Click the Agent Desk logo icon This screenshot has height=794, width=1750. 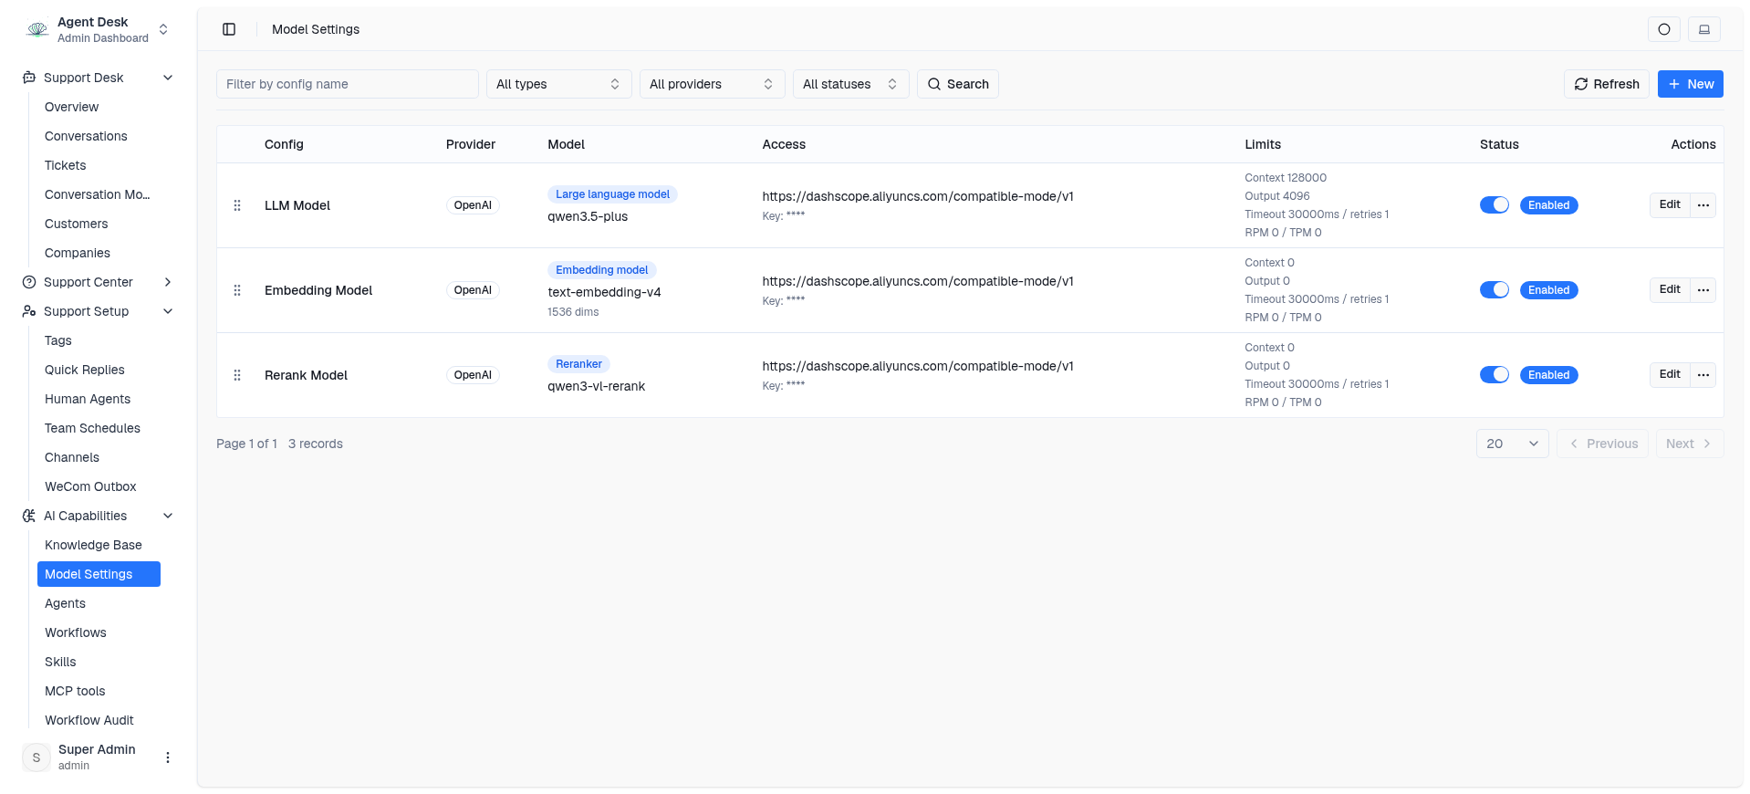pyautogui.click(x=37, y=29)
